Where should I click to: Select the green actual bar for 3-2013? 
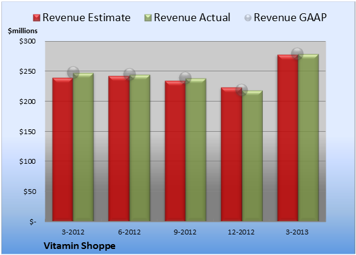[308, 138]
